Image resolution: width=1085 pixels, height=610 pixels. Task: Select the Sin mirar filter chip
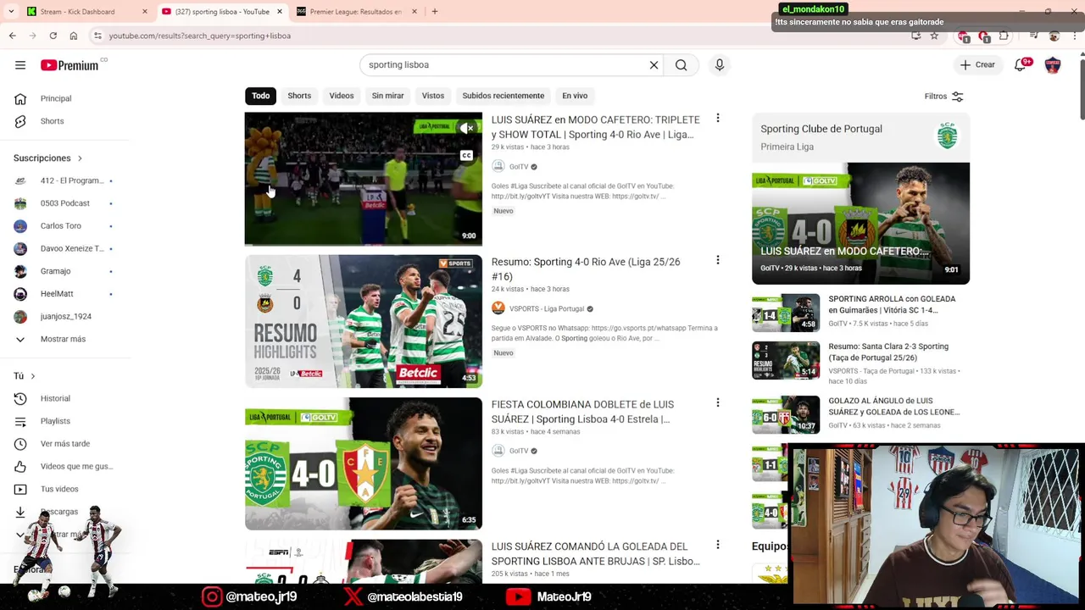387,96
